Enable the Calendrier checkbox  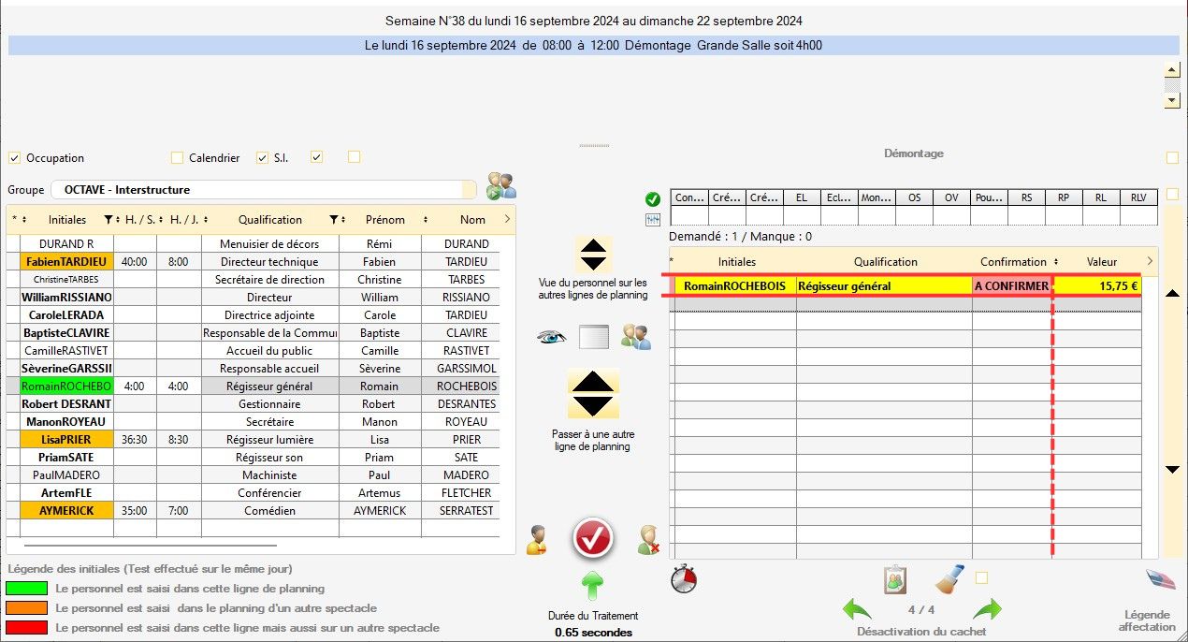tap(177, 158)
